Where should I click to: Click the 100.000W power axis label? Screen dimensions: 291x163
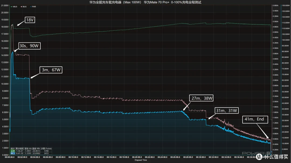click(x=286, y=40)
